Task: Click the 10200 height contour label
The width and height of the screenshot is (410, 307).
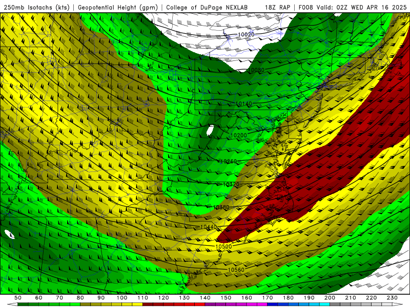Action: [x=239, y=135]
